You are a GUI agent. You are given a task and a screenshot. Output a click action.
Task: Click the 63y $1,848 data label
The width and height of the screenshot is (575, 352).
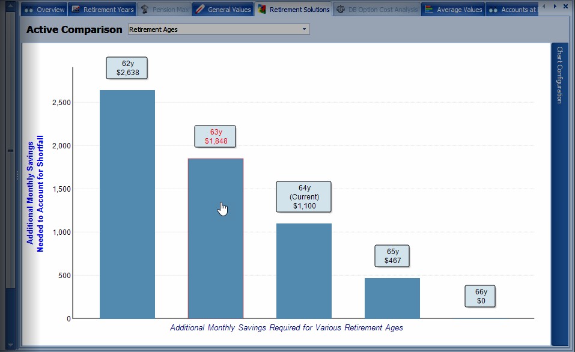point(215,136)
